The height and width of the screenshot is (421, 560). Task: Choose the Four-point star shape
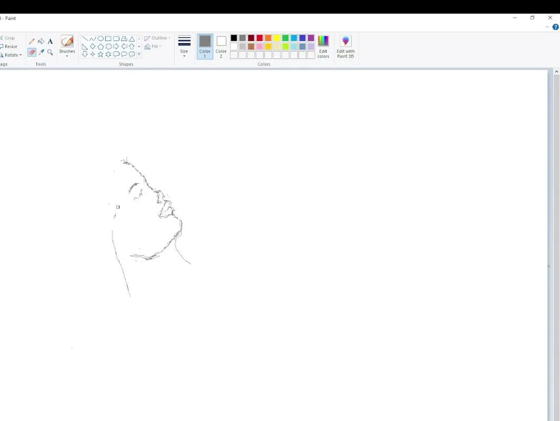[x=93, y=54]
